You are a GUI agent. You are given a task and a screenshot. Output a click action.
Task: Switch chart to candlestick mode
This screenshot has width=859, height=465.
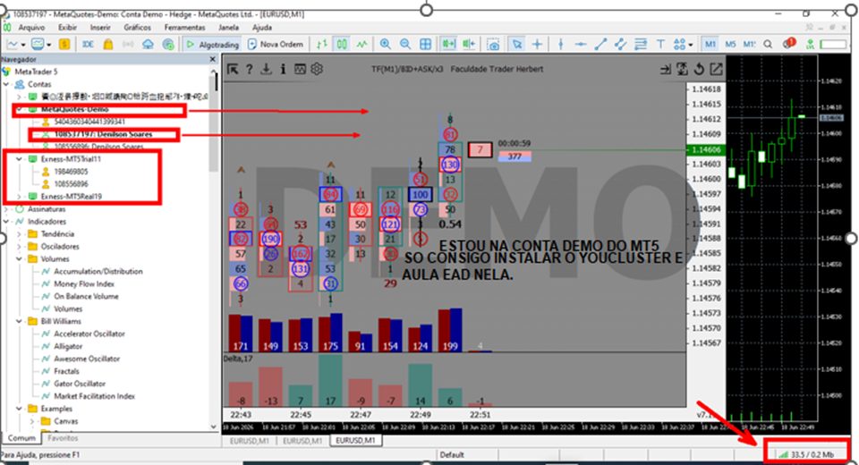coord(342,45)
